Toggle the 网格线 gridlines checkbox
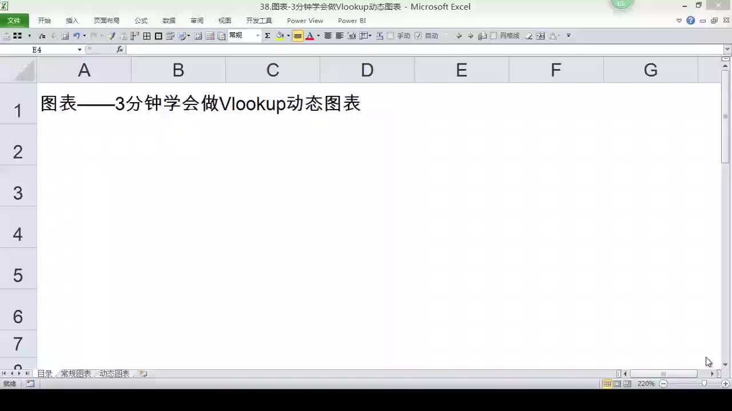 494,35
